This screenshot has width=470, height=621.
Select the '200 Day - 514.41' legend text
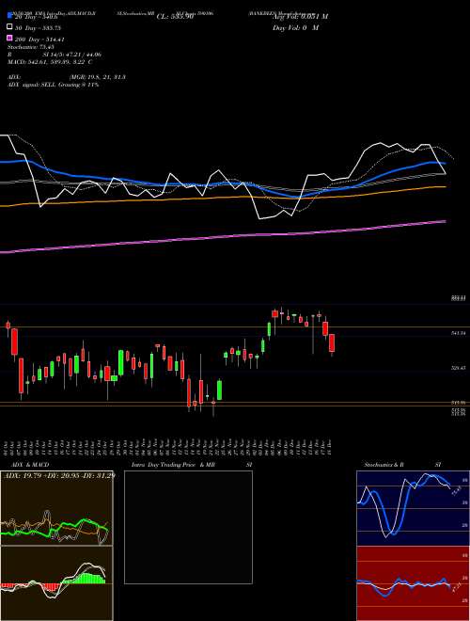click(x=40, y=40)
